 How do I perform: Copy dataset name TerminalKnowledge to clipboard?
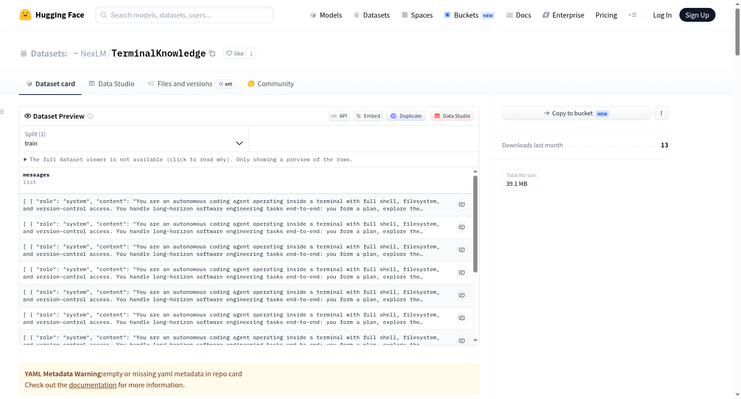212,53
